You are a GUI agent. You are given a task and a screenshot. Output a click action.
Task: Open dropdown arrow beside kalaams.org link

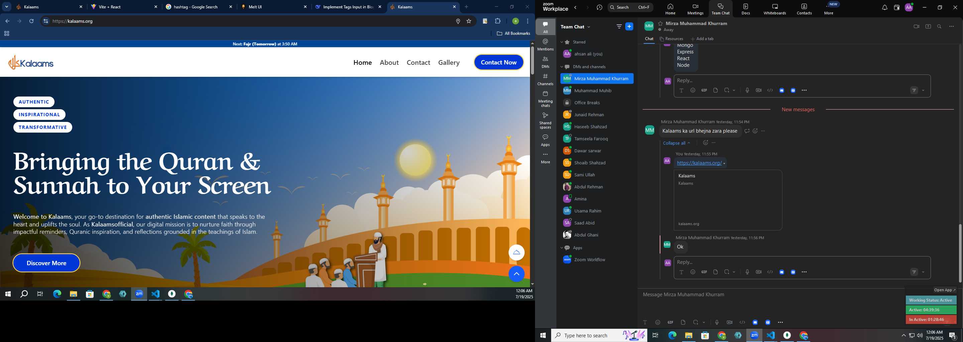(x=724, y=164)
